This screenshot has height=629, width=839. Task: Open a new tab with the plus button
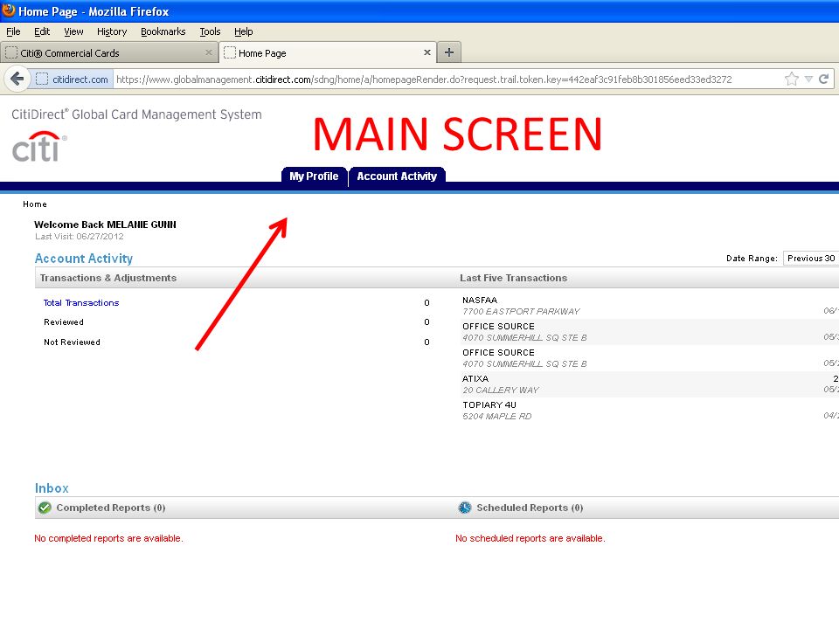(449, 52)
